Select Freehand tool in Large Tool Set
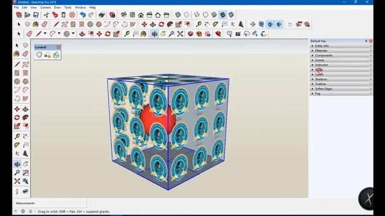385x216 pixels. 25,64
